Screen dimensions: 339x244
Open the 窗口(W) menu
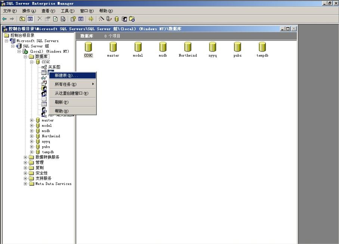(87, 11)
